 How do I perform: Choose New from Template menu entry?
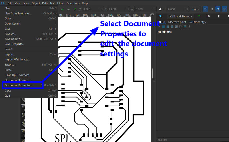pyautogui.click(x=29, y=13)
